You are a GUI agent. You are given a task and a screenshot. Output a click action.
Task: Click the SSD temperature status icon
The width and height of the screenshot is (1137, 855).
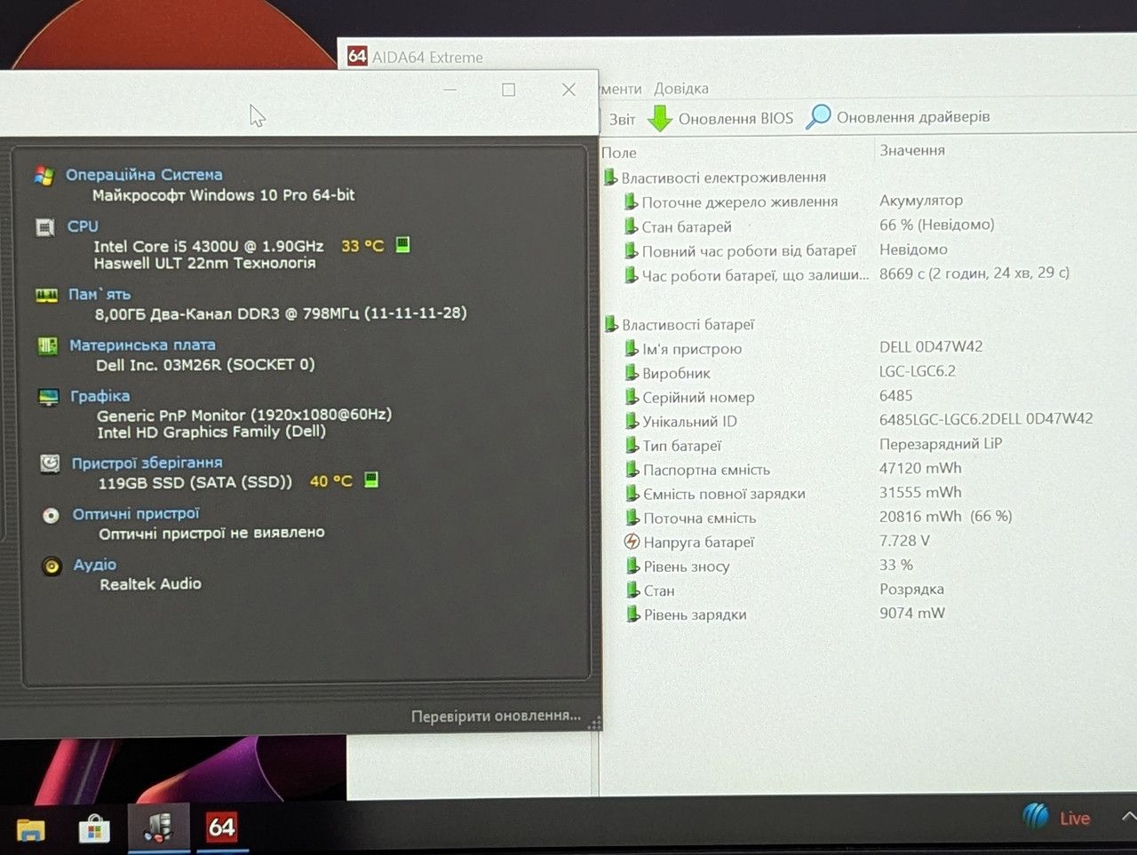[371, 479]
